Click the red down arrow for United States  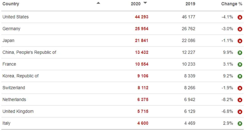tap(240, 17)
